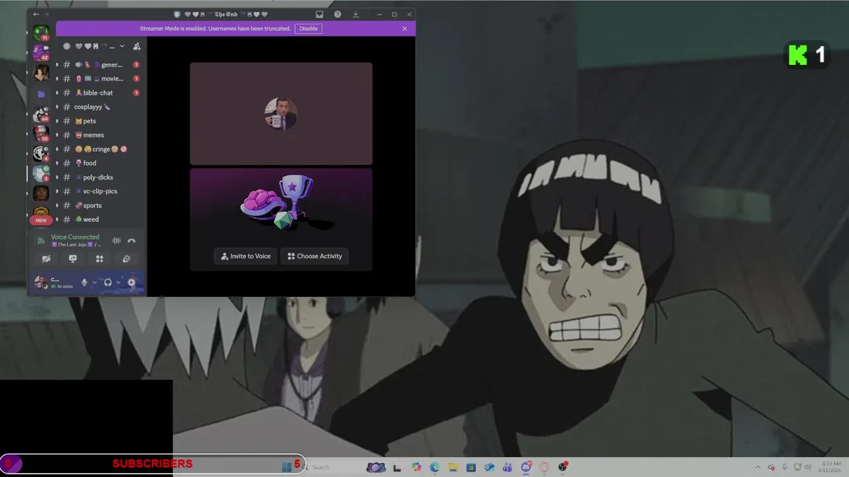Open the pets channel
Viewport: 849px width, 477px height.
coord(98,121)
